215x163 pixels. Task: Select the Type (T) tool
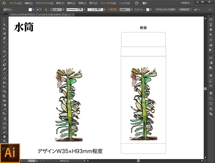coord(4,43)
